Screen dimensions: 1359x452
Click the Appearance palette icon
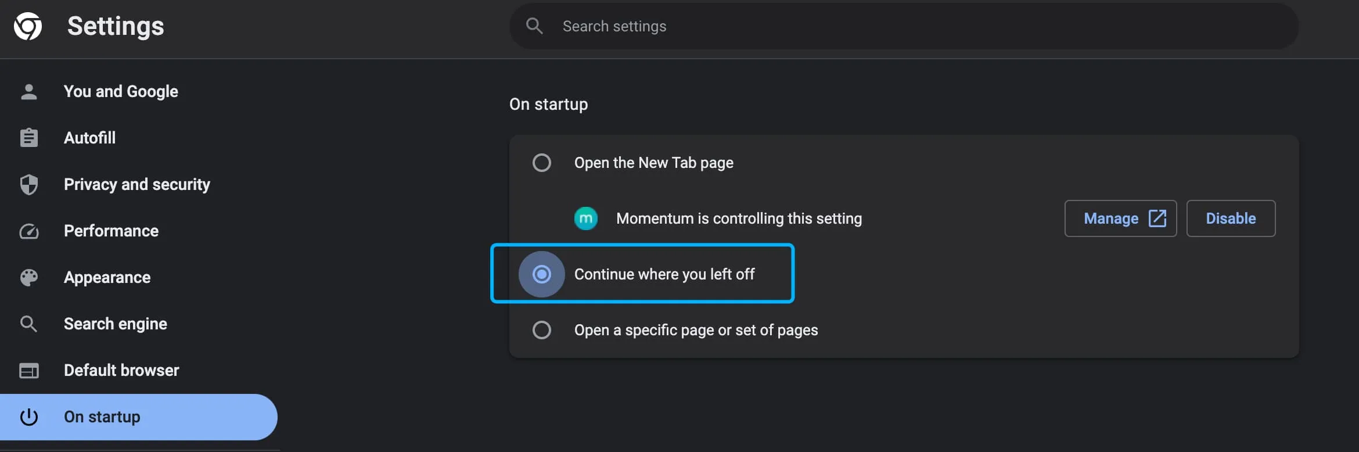coord(28,277)
